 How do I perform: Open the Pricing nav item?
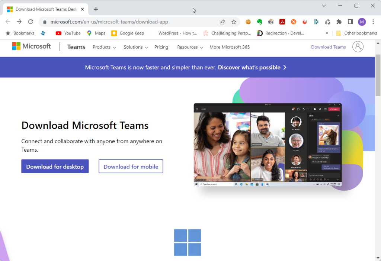pyautogui.click(x=161, y=47)
